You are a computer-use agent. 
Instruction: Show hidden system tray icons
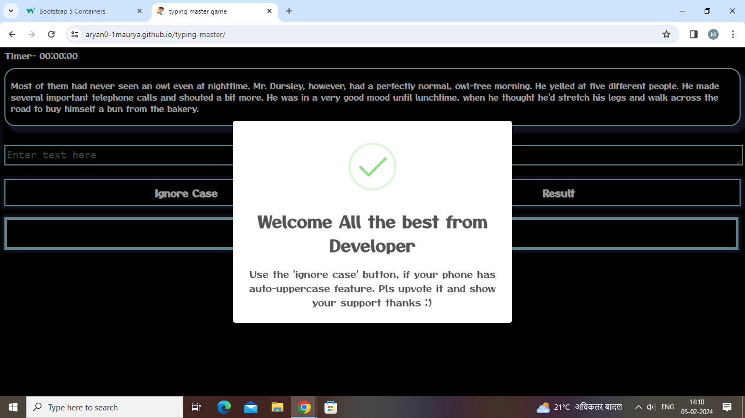click(638, 407)
